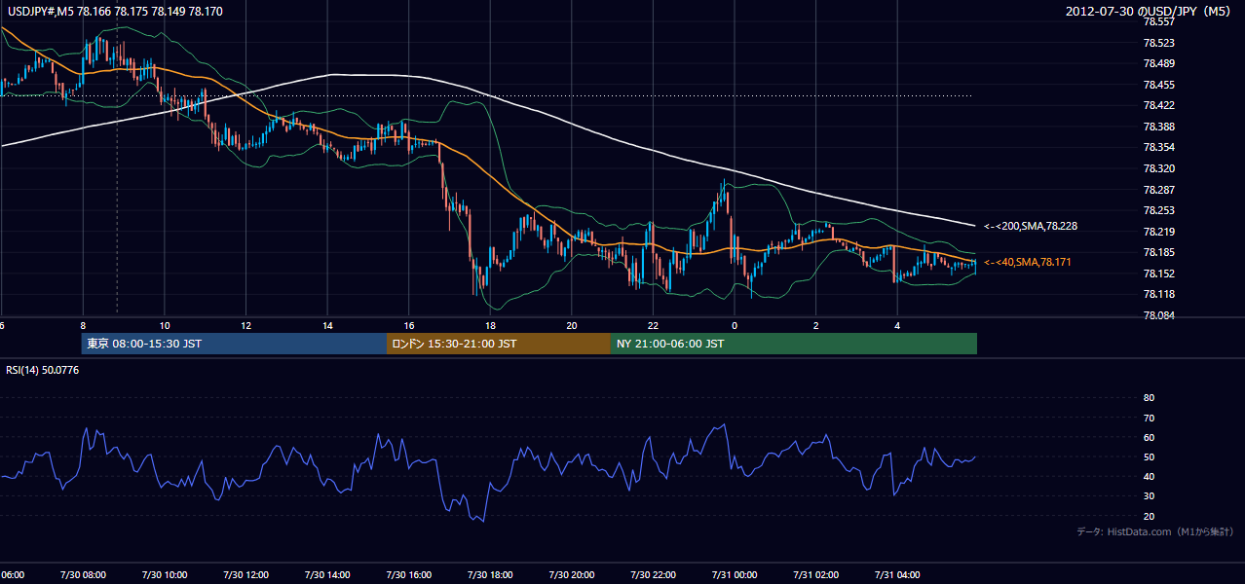The width and height of the screenshot is (1245, 584).
Task: Click the RSI scale value 40
Action: point(1150,477)
